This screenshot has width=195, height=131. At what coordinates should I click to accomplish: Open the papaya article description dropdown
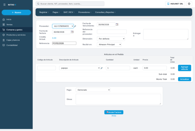(80, 68)
